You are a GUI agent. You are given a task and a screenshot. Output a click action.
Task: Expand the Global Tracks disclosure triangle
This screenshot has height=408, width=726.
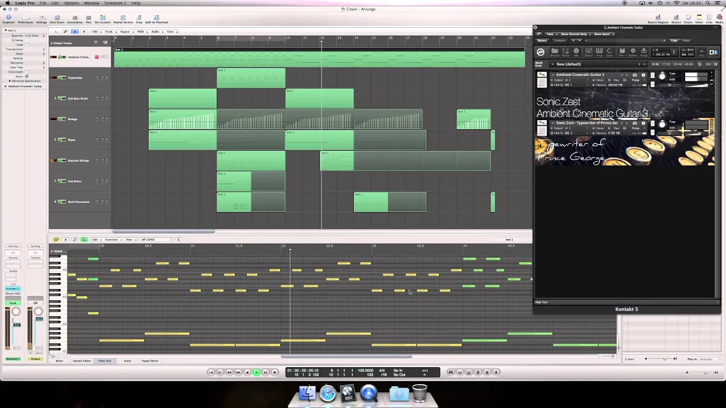click(52, 43)
